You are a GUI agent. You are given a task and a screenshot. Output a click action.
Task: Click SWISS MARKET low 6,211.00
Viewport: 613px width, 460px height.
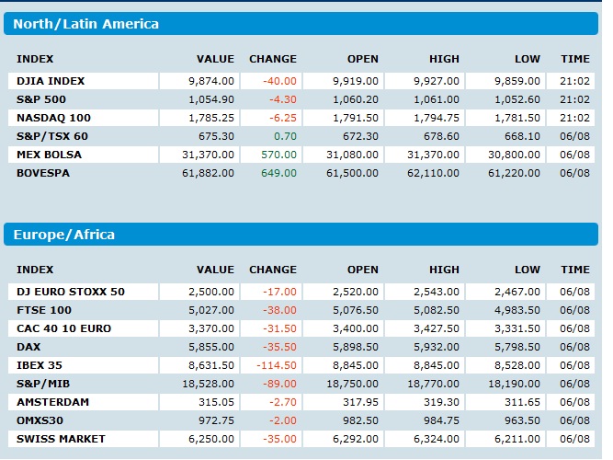(x=517, y=439)
